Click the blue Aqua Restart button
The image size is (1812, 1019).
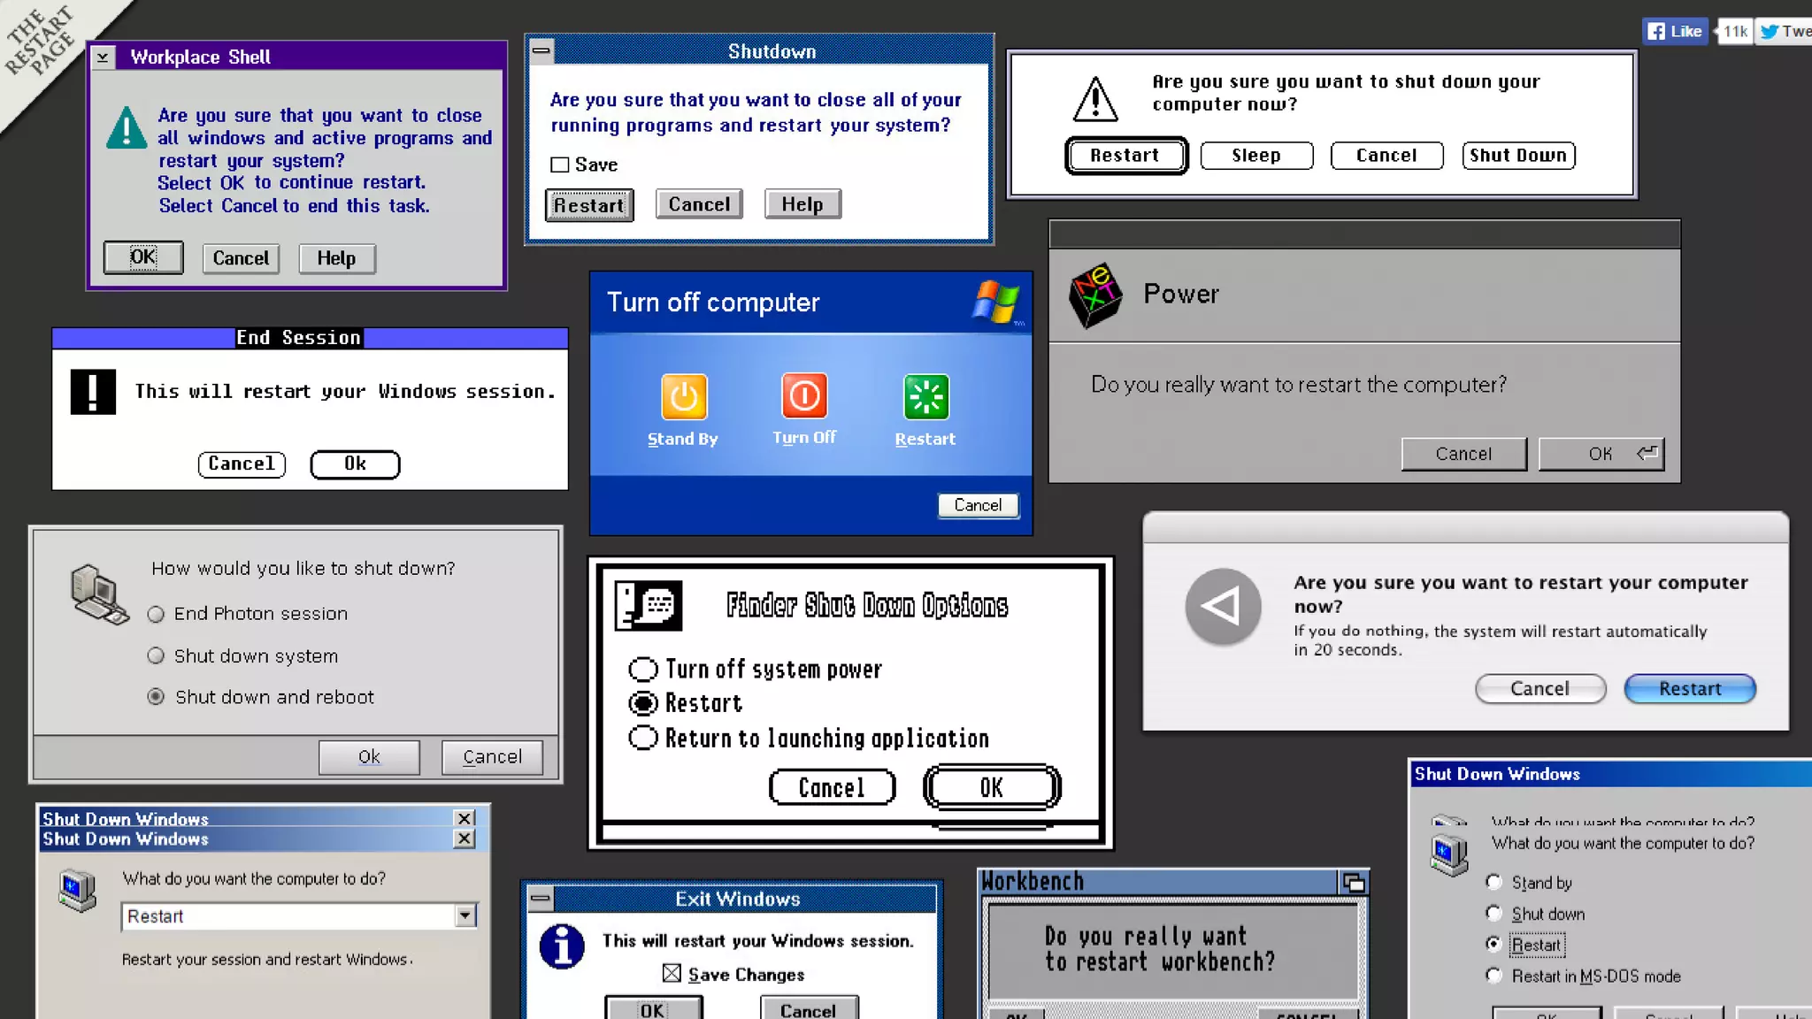pyautogui.click(x=1689, y=688)
